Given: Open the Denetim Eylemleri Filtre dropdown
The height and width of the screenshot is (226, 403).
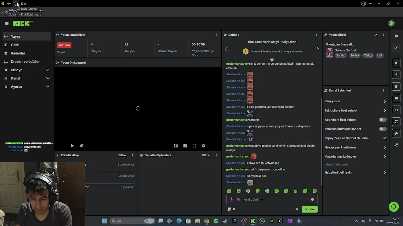Looking at the screenshot, I should point(206,155).
